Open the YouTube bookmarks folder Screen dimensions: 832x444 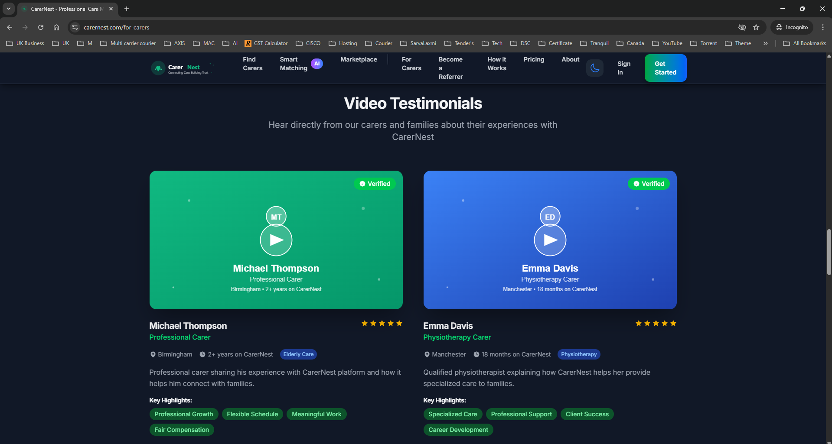tap(667, 43)
